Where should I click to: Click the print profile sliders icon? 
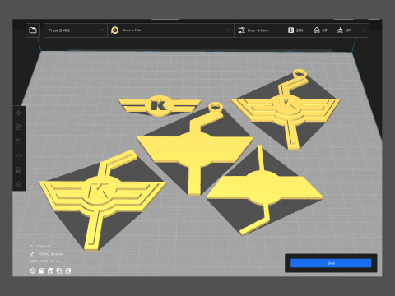coord(241,30)
